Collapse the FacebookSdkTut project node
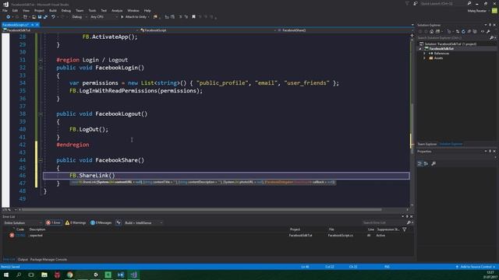Image resolution: width=499 pixels, height=280 pixels. tap(420, 49)
